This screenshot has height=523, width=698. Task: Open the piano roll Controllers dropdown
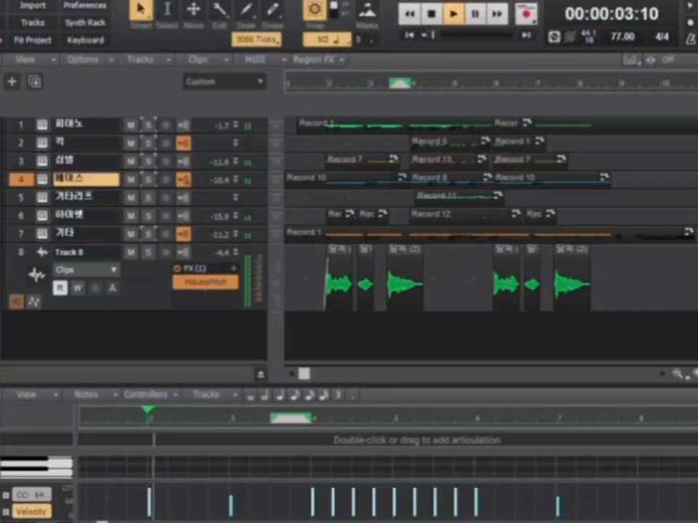click(150, 394)
